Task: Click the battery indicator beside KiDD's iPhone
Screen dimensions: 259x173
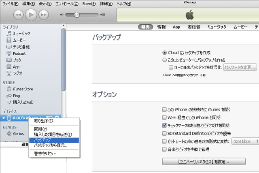Action: pyautogui.click(x=49, y=117)
